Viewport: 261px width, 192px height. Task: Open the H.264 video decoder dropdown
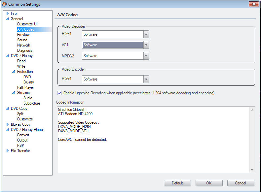click(x=146, y=34)
